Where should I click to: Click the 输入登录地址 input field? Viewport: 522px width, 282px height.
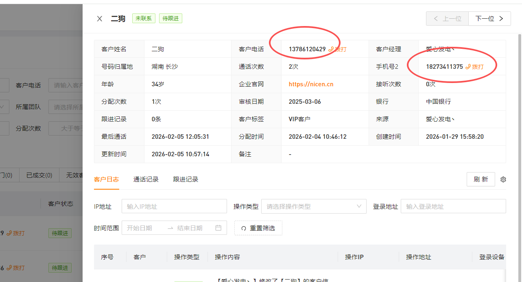click(453, 206)
